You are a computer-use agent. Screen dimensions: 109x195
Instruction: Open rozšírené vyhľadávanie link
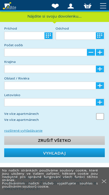point(23,131)
